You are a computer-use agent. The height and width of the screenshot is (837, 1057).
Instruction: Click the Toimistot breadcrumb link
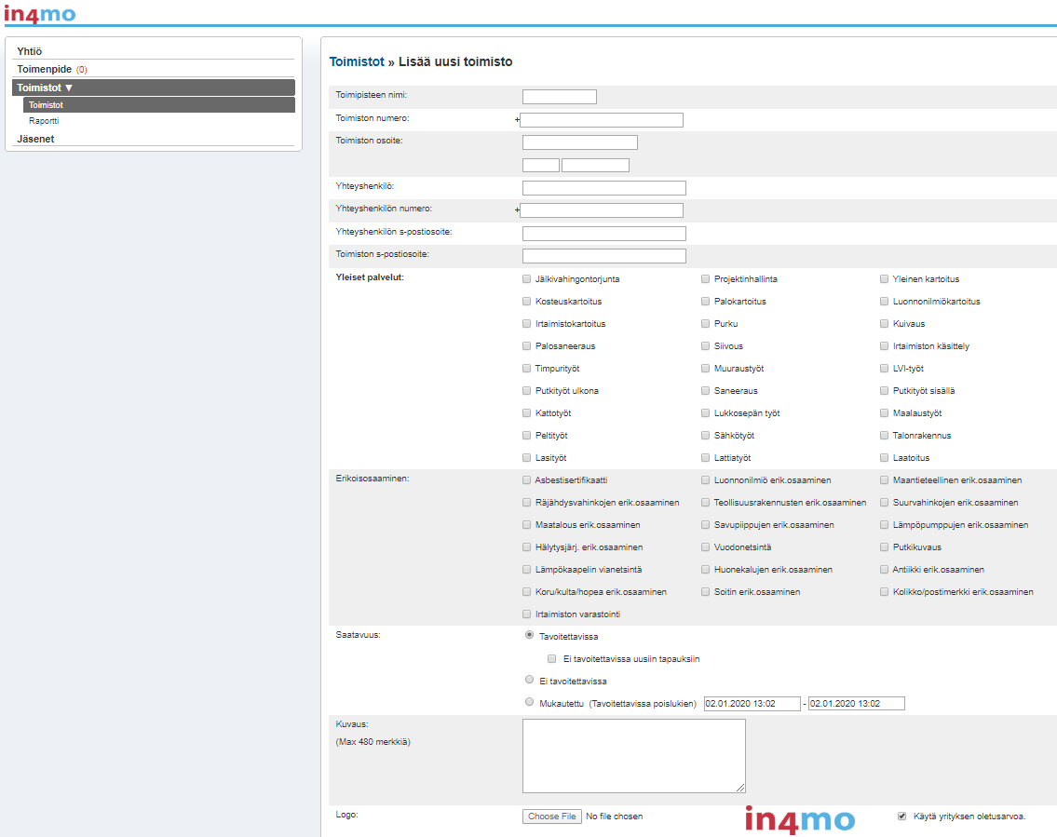[357, 62]
